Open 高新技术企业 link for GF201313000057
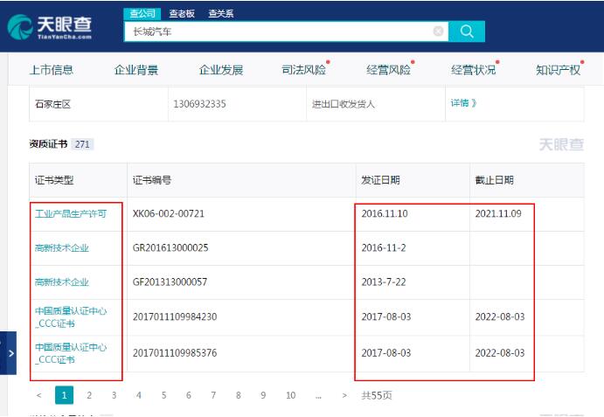The width and height of the screenshot is (604, 417). point(62,282)
